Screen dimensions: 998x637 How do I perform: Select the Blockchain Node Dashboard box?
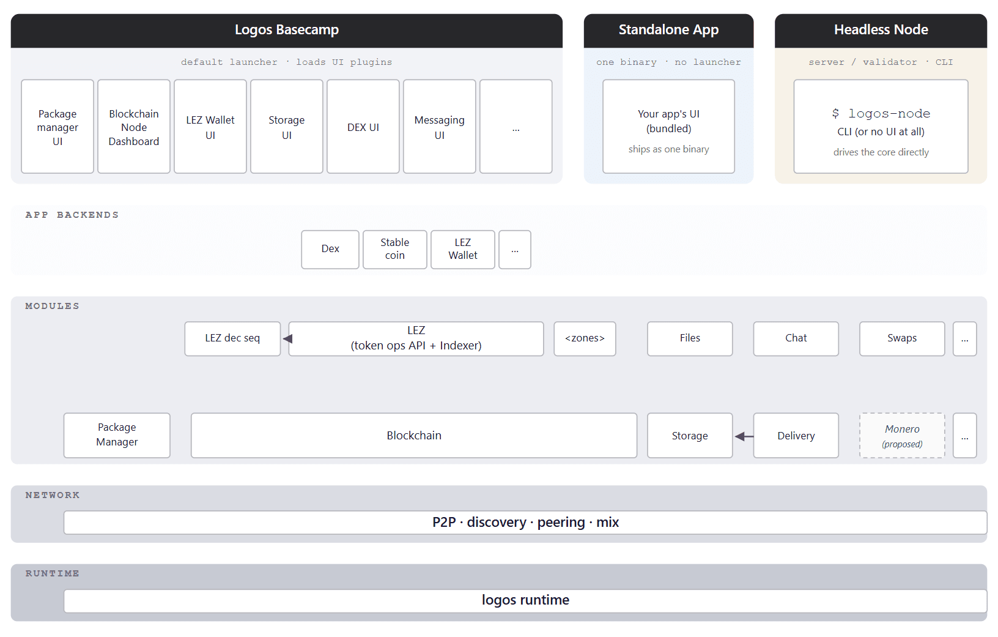134,127
